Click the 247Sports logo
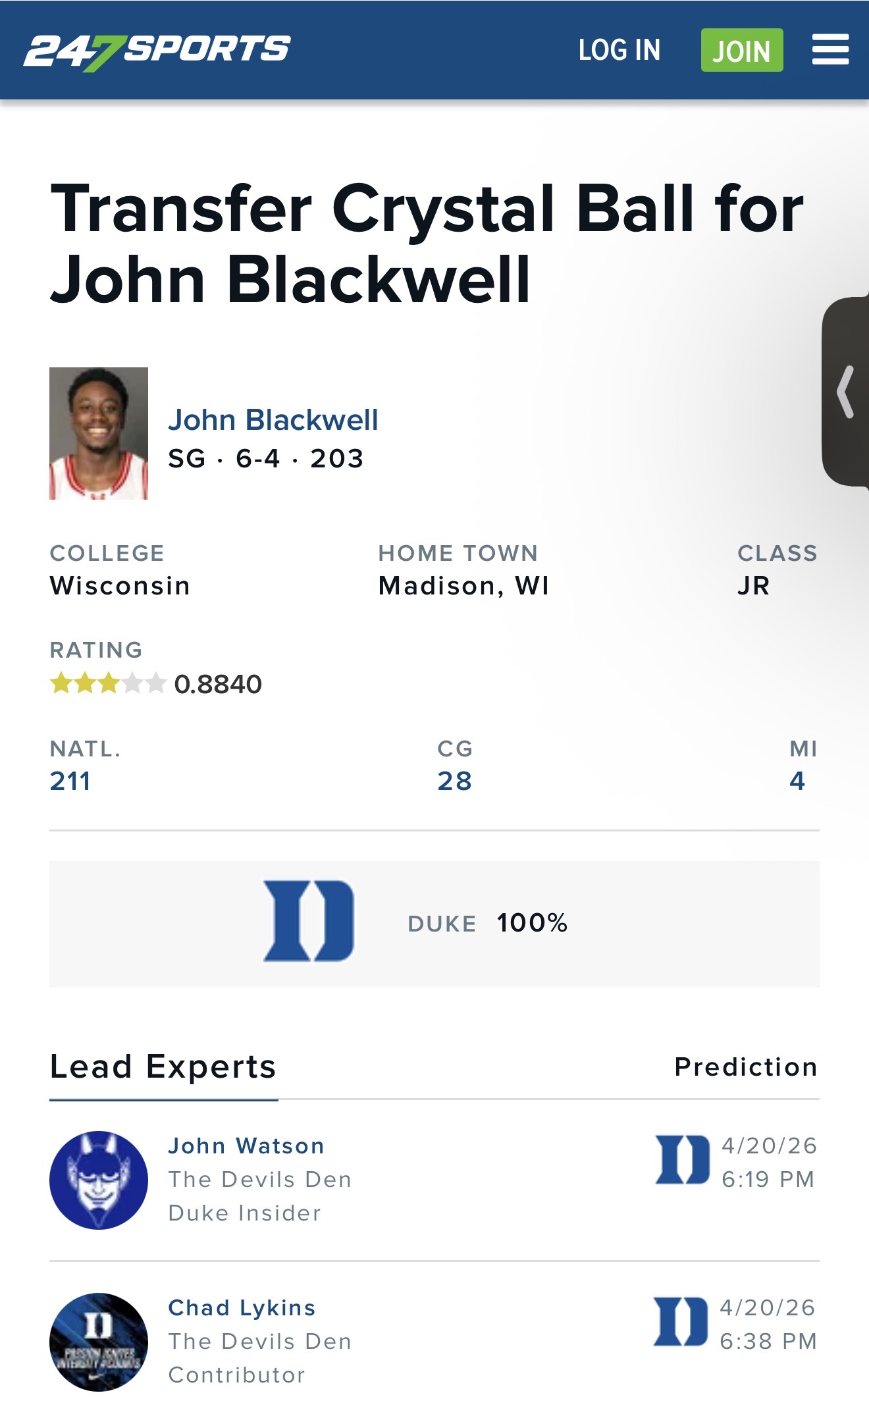 click(157, 51)
